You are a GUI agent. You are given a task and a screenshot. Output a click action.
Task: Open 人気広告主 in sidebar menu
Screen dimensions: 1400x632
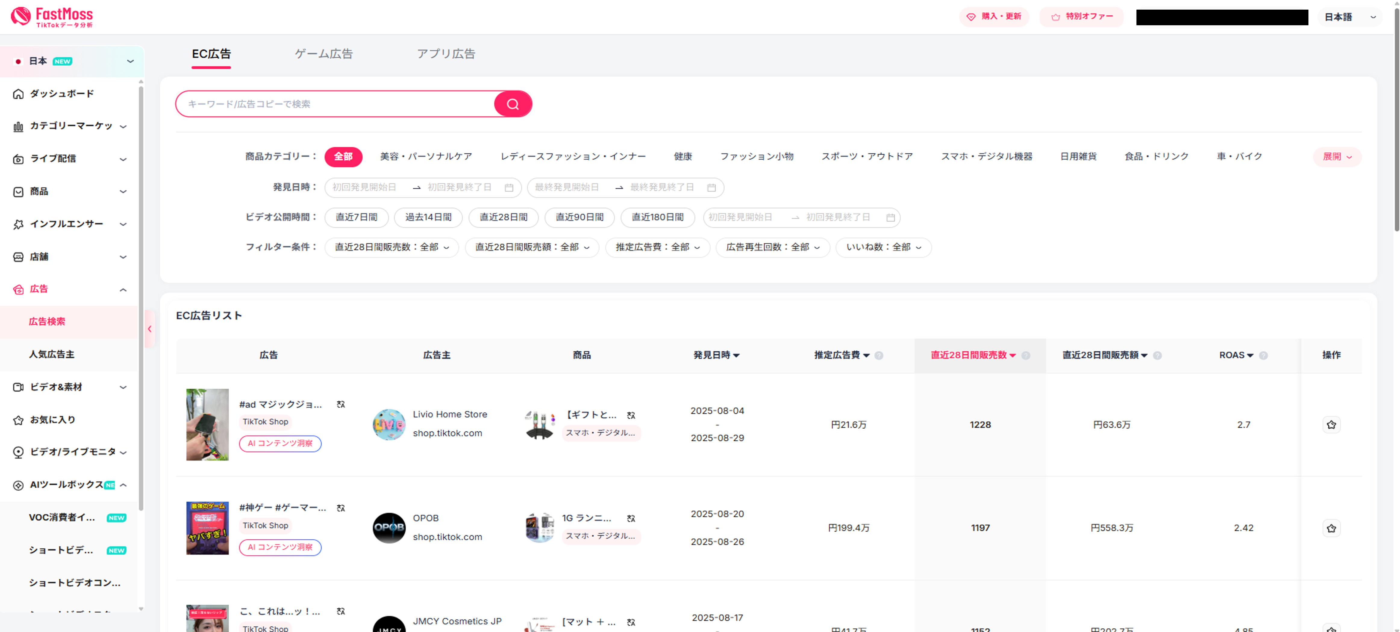69,355
